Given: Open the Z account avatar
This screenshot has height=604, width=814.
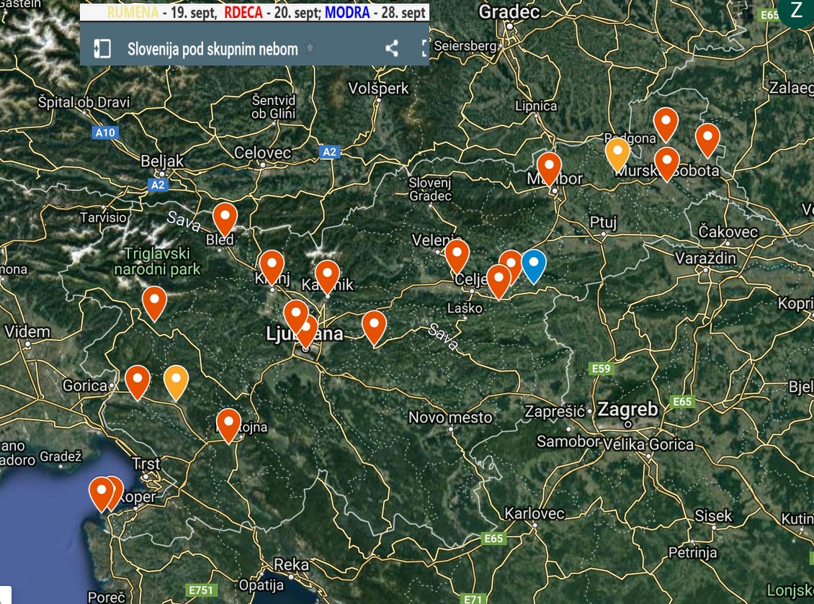Looking at the screenshot, I should [x=796, y=11].
